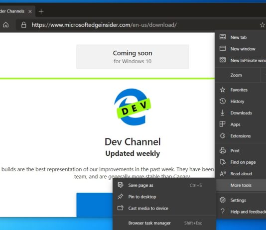Choose Read aloud entry
Viewport: 266px width, 230px height.
[241, 174]
